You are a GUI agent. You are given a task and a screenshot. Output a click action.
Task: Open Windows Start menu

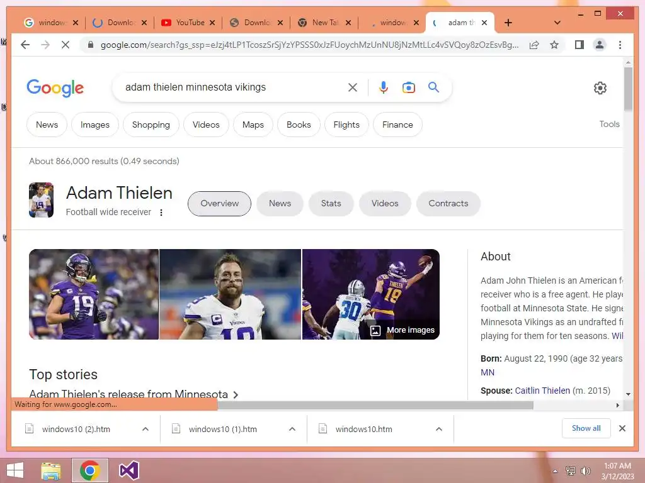[15, 470]
